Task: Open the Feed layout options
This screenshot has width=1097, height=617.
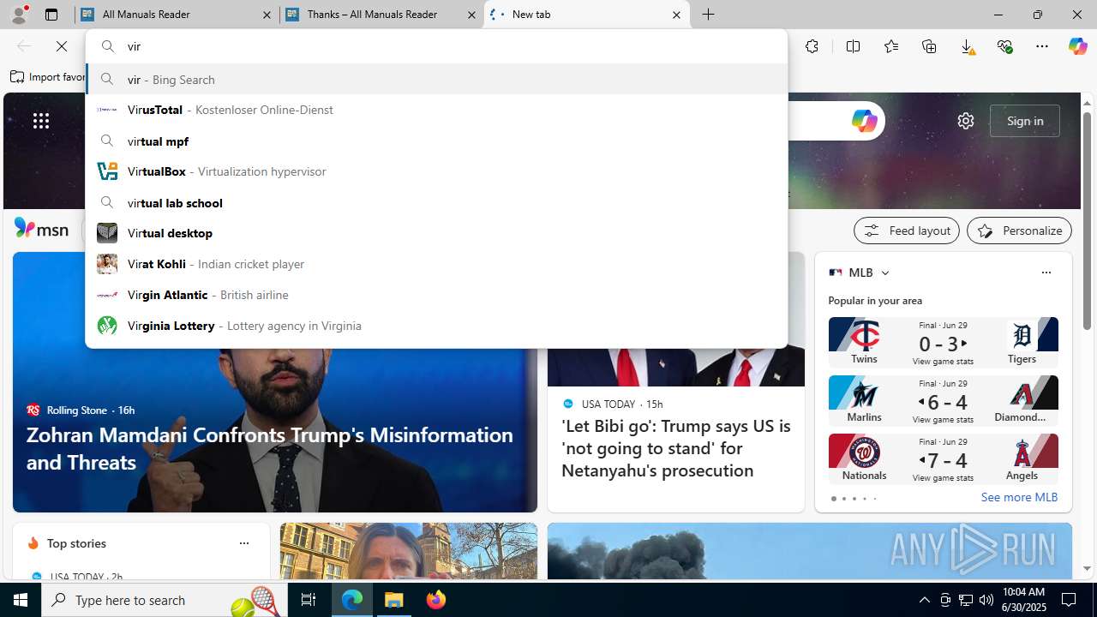Action: (x=907, y=231)
